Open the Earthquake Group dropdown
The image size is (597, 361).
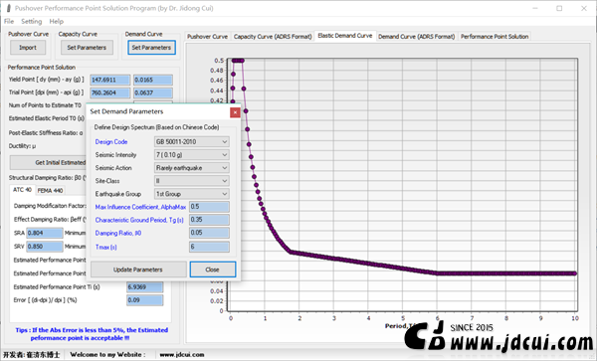click(191, 194)
